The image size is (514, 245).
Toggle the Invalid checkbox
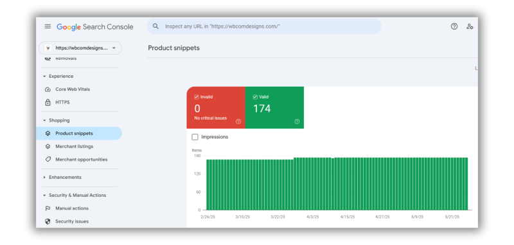197,97
